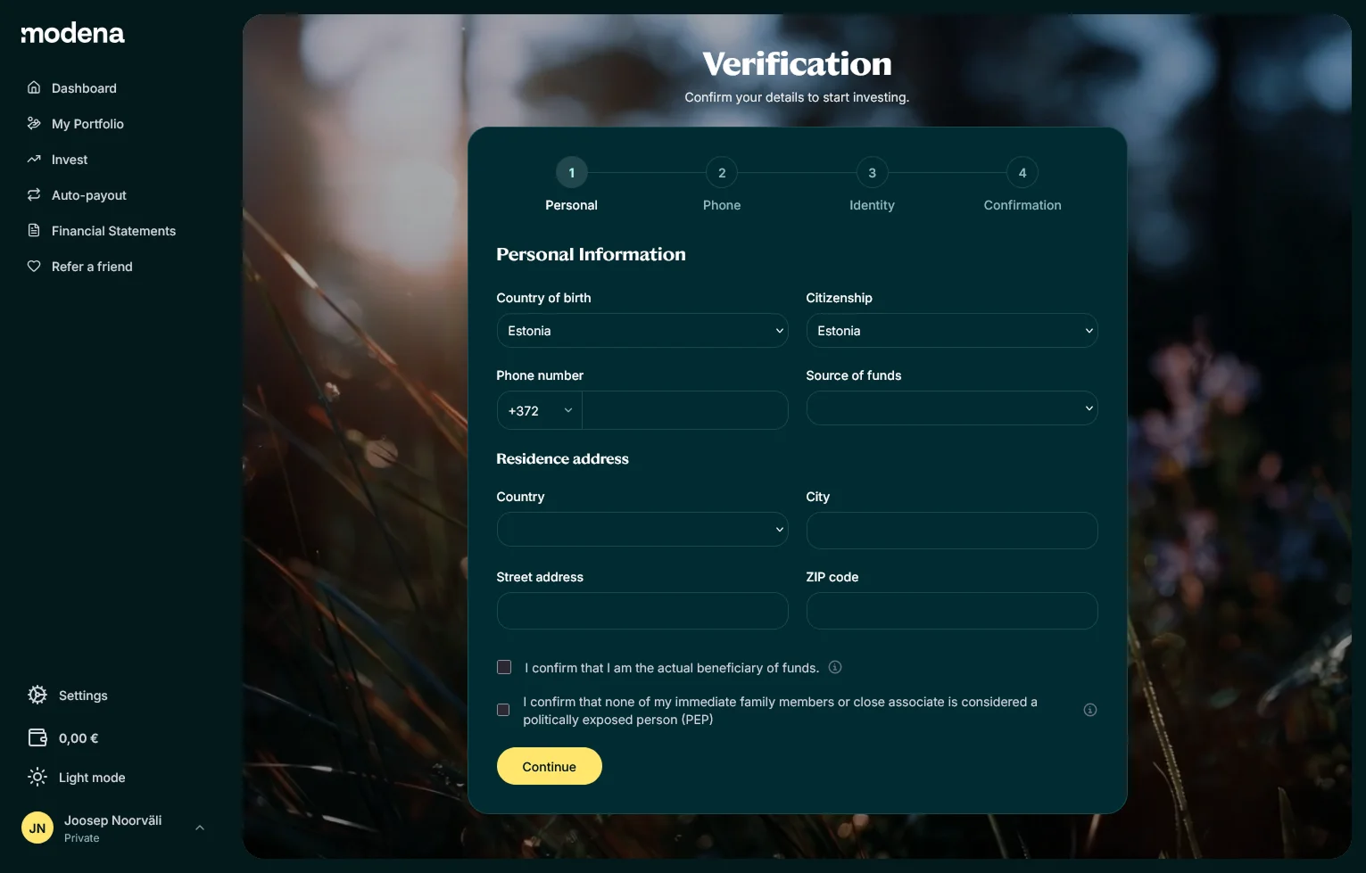Viewport: 1366px width, 873px height.
Task: Open Invest in the sidebar
Action: (70, 160)
